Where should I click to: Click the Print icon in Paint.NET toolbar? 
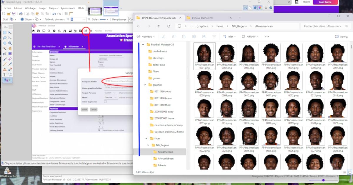point(21,14)
